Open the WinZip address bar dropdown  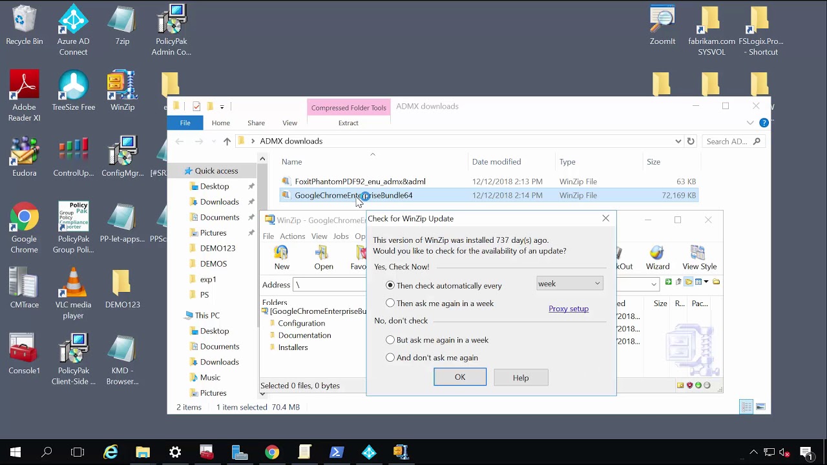click(x=653, y=284)
